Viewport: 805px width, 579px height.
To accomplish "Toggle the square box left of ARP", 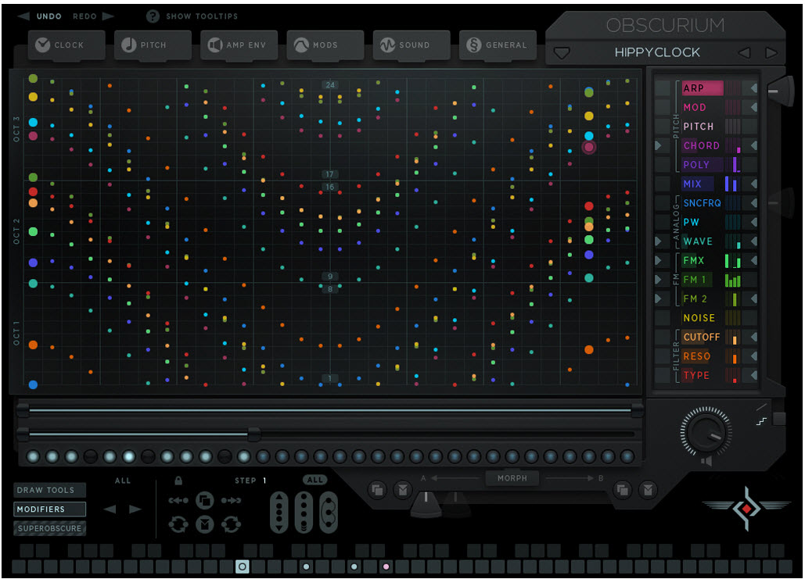I will [x=663, y=88].
